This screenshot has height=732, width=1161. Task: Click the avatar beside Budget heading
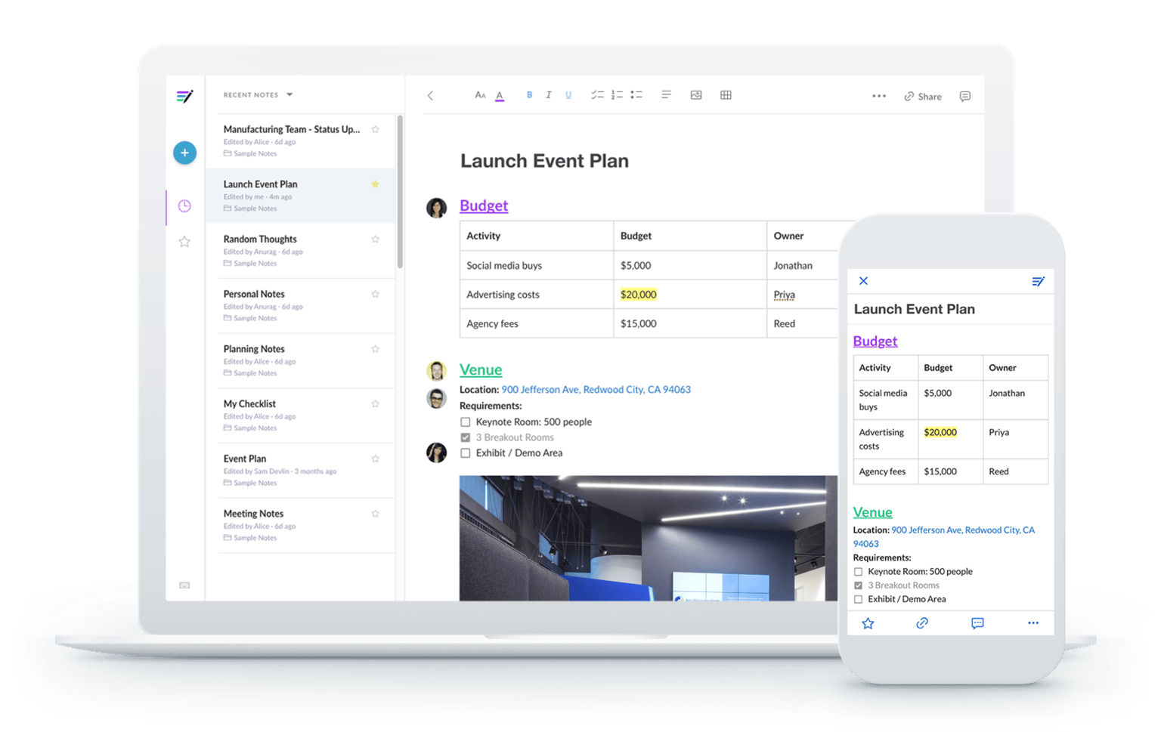tap(436, 208)
